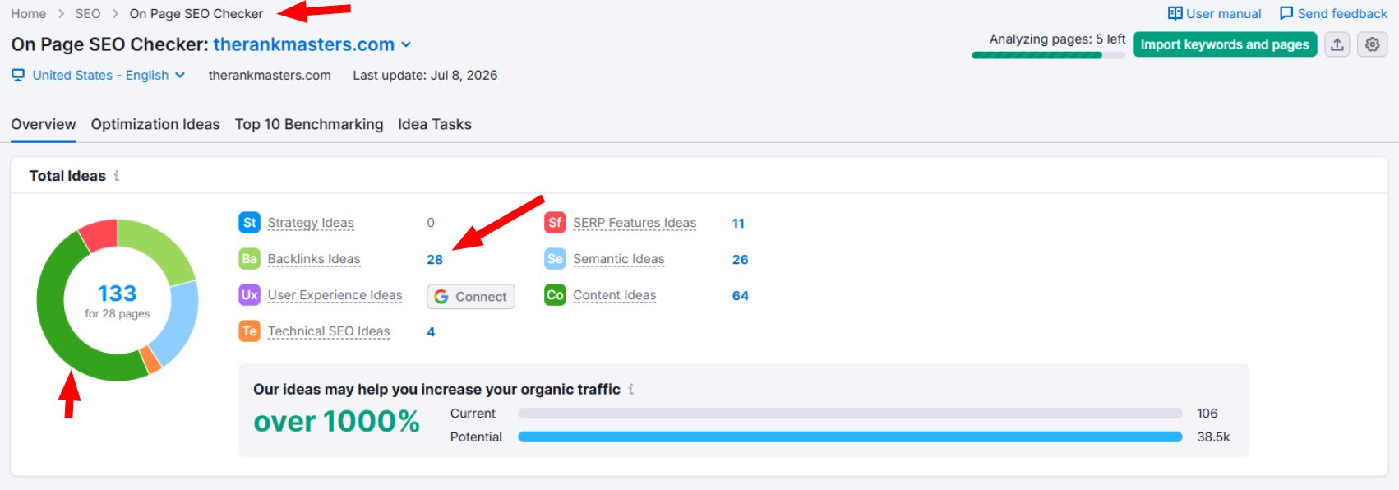Select the Idea Tasks tab
1399x490 pixels.
[435, 124]
